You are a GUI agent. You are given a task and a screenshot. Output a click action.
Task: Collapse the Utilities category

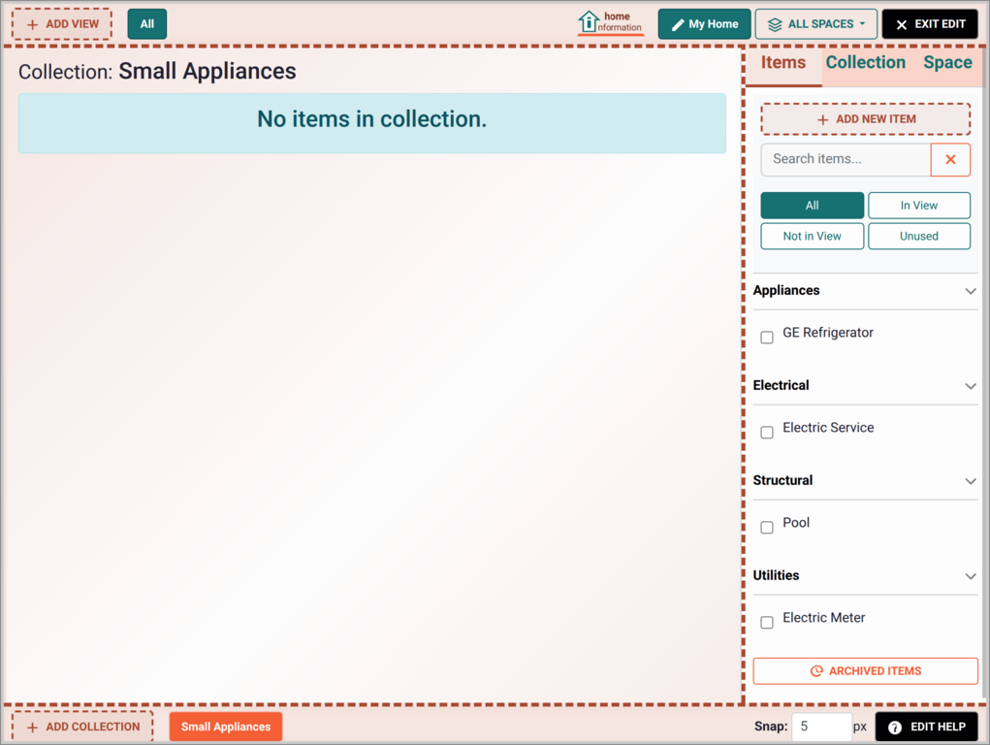pyautogui.click(x=971, y=576)
